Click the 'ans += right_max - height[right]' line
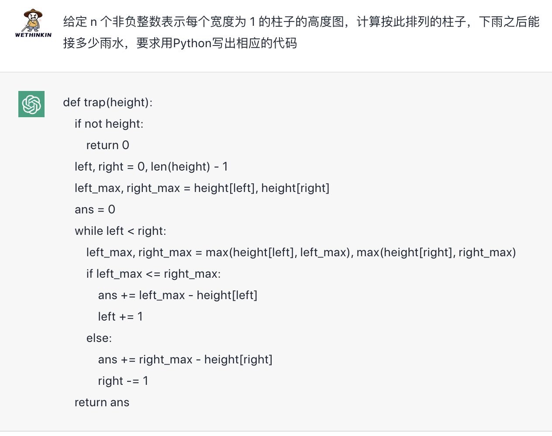This screenshot has width=552, height=436. point(185,359)
